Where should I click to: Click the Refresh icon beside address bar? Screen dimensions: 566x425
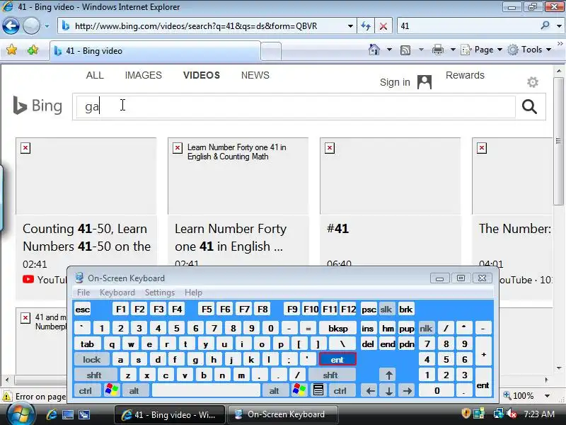click(366, 26)
